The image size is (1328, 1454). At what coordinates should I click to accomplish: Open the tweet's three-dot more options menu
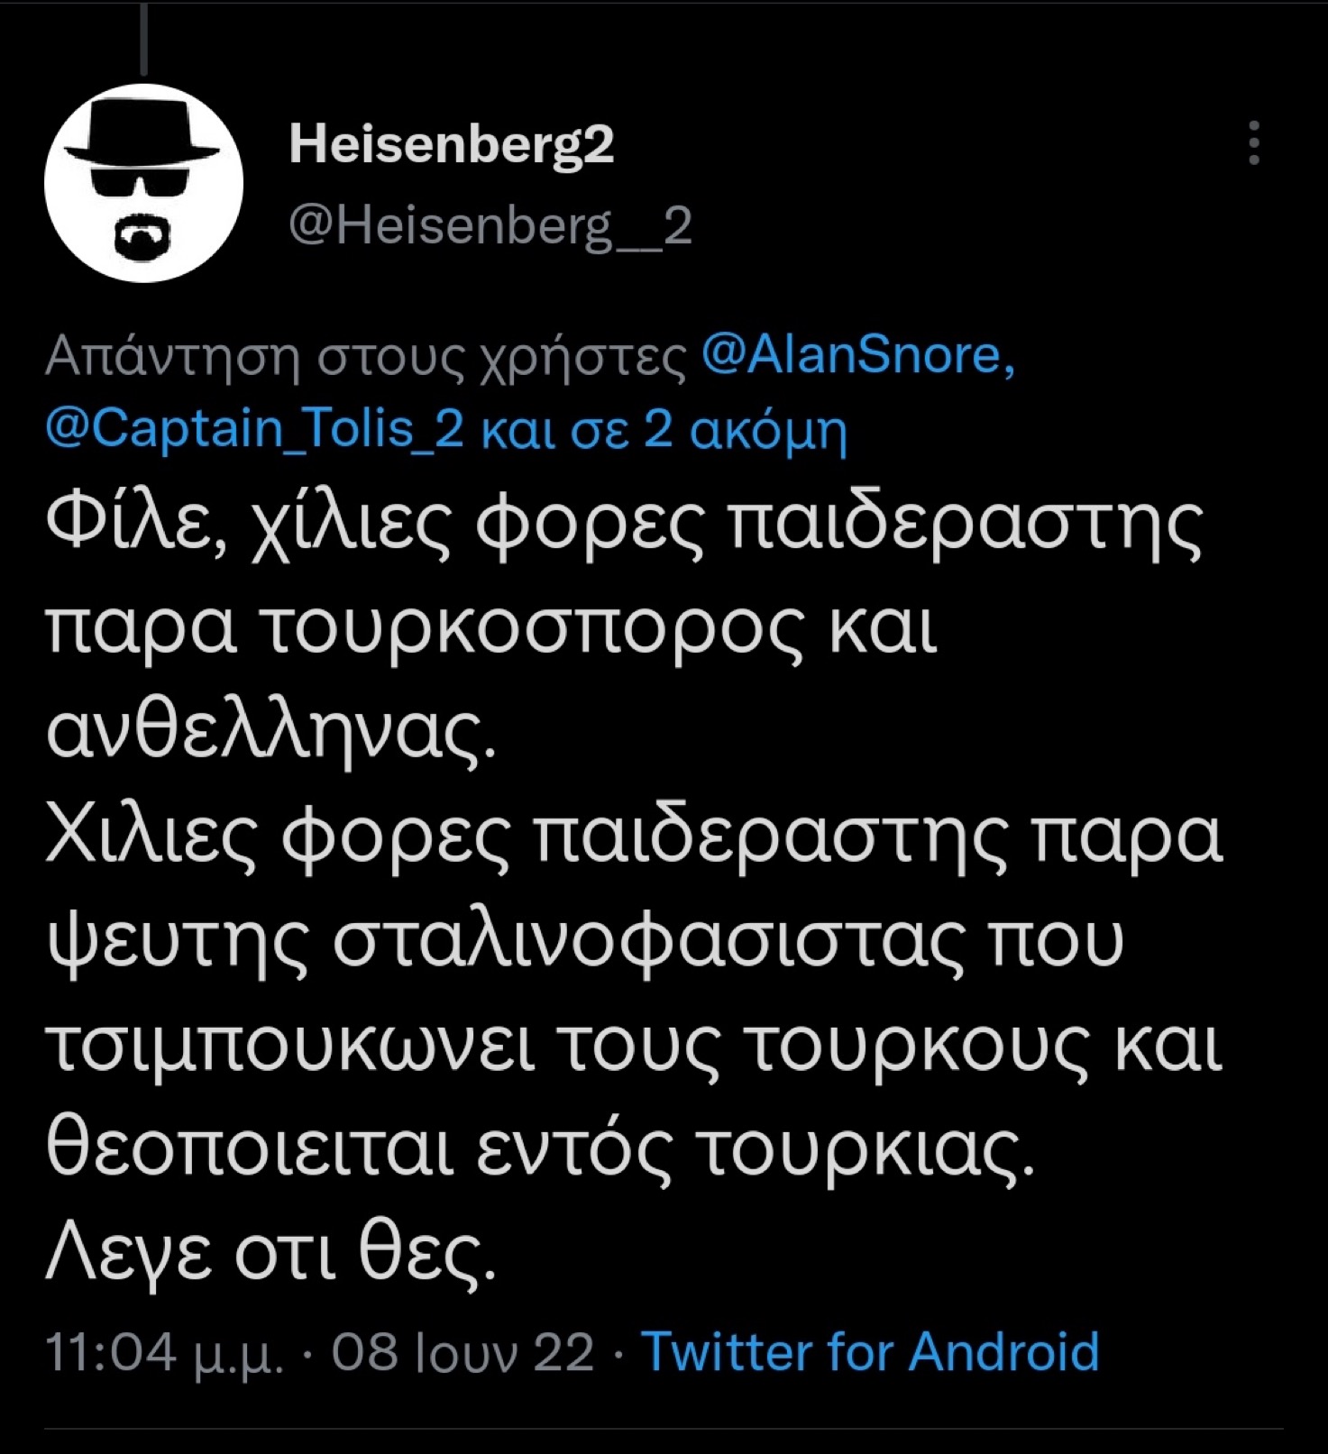pyautogui.click(x=1253, y=142)
